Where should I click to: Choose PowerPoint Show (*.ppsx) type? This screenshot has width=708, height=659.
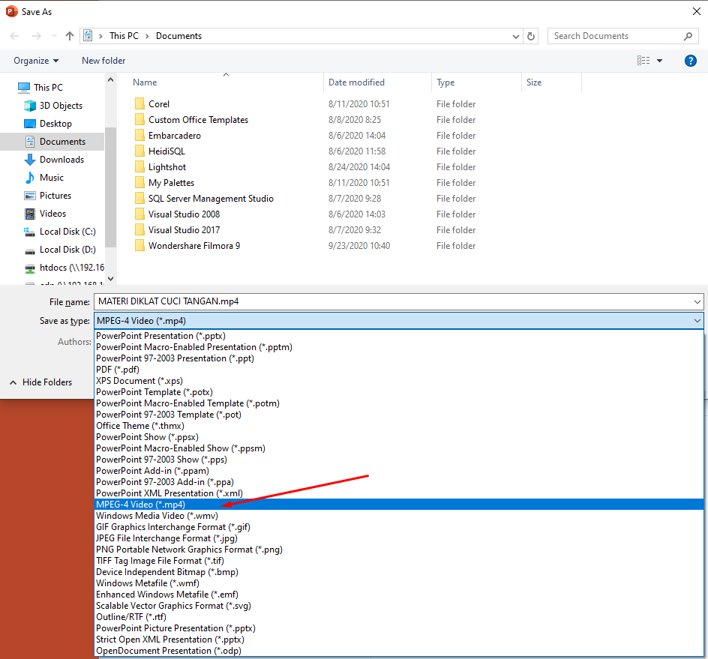coord(399,437)
